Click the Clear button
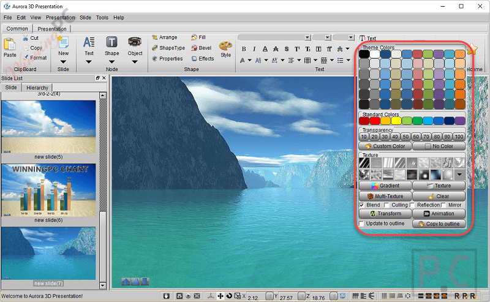Viewport: 490px width, 302px height. [x=439, y=197]
